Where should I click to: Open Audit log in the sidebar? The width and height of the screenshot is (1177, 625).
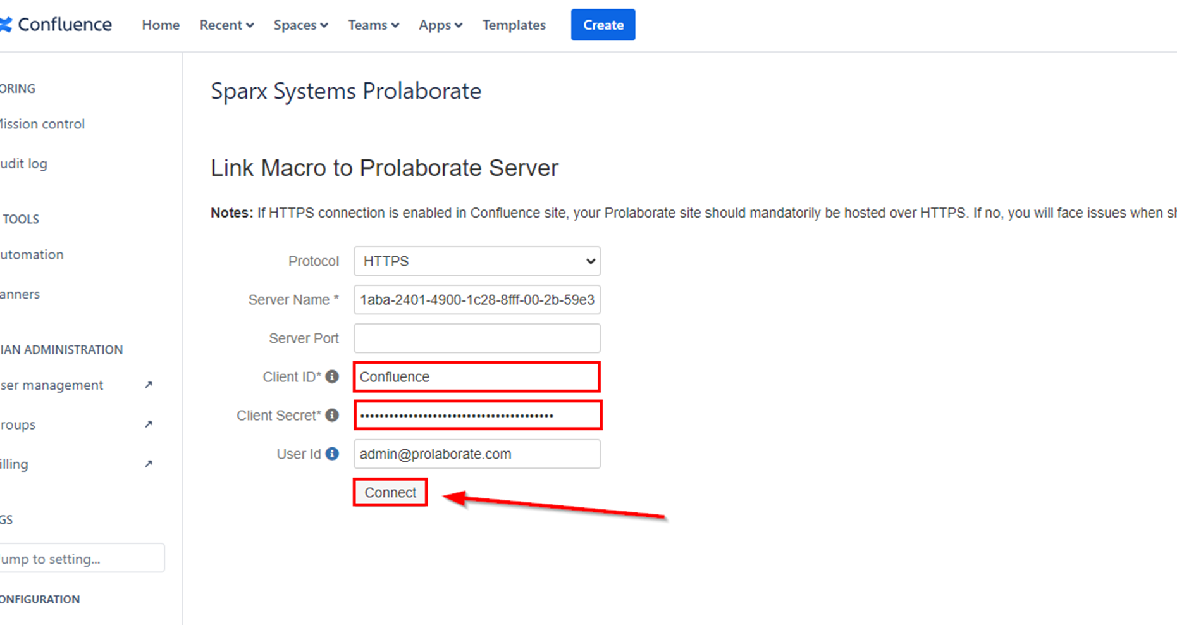pos(23,163)
